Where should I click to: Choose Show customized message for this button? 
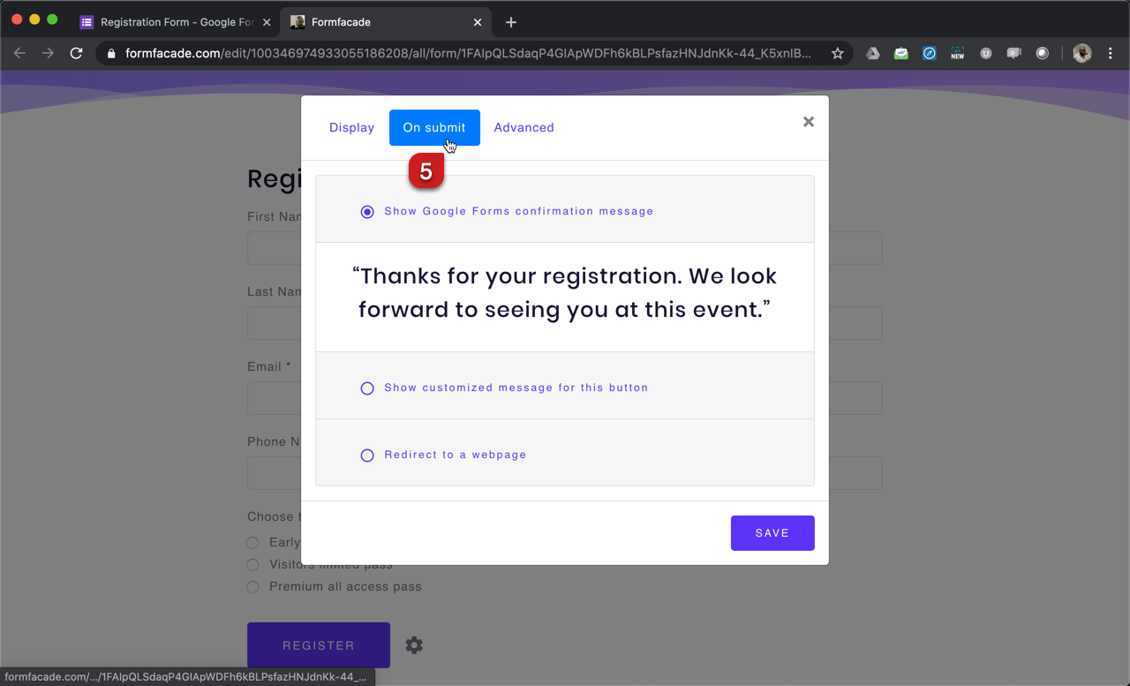(x=367, y=388)
